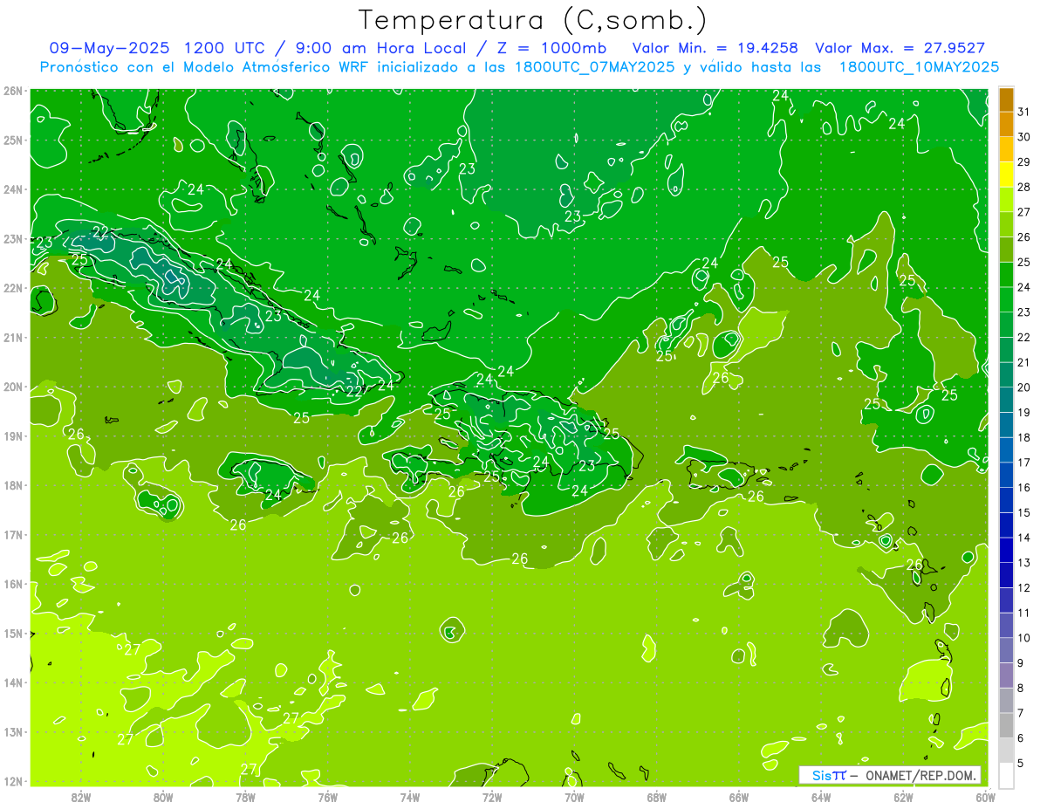Click the '15' label on the color scale
The height and width of the screenshot is (809, 1047).
click(x=1023, y=512)
